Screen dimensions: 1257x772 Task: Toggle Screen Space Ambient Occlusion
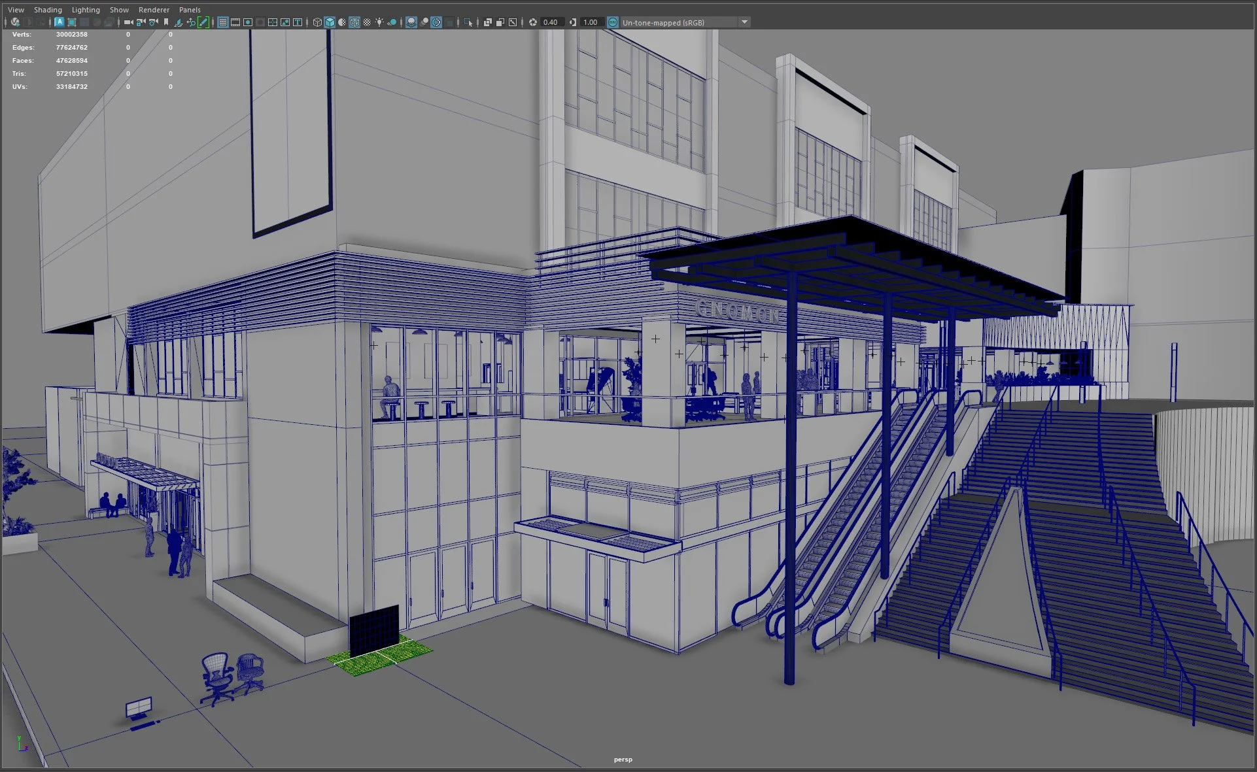pos(411,22)
